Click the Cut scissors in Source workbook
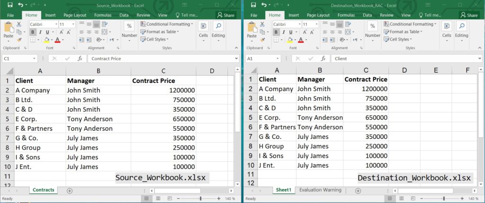The height and width of the screenshot is (203, 485). [19, 24]
